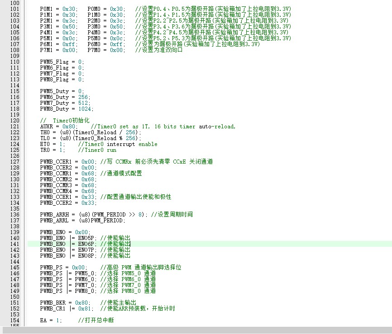Screen dimensions: 392x334
Task: Click on TH0 Timer0_Reload assignment line
Action: click(91, 132)
